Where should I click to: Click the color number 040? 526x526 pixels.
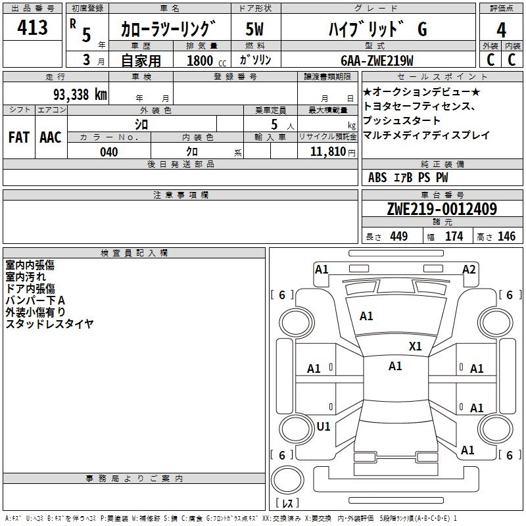point(109,152)
